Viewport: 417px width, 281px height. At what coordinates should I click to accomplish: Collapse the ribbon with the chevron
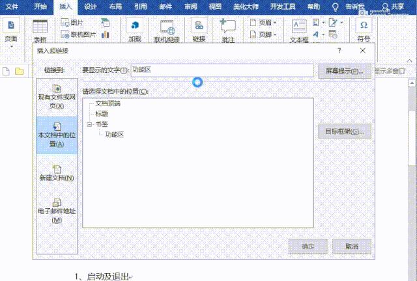tap(410, 61)
